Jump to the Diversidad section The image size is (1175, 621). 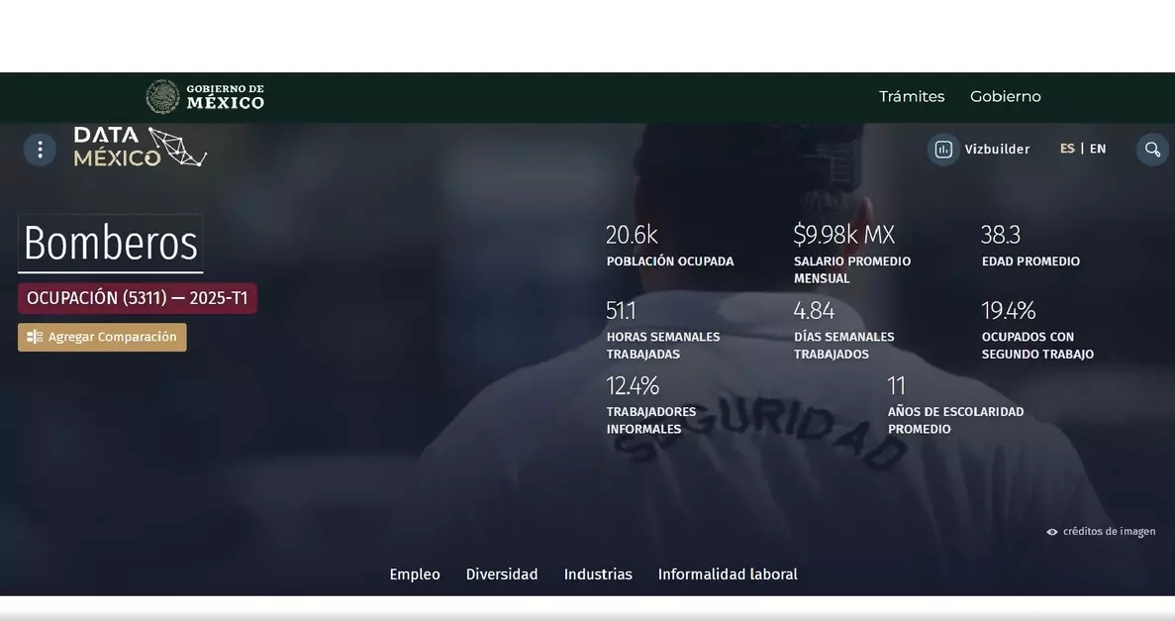pyautogui.click(x=502, y=574)
